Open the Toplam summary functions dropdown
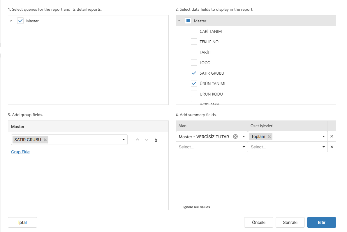Screen dimensions: 347x232 (x=323, y=136)
